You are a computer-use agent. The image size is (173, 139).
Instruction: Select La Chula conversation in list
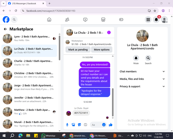29,51
